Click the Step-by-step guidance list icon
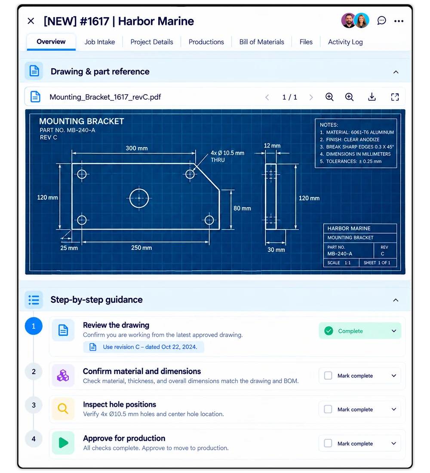 pyautogui.click(x=34, y=300)
